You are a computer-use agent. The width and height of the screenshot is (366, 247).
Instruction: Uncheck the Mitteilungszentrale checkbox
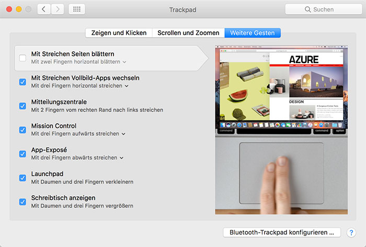click(x=22, y=106)
